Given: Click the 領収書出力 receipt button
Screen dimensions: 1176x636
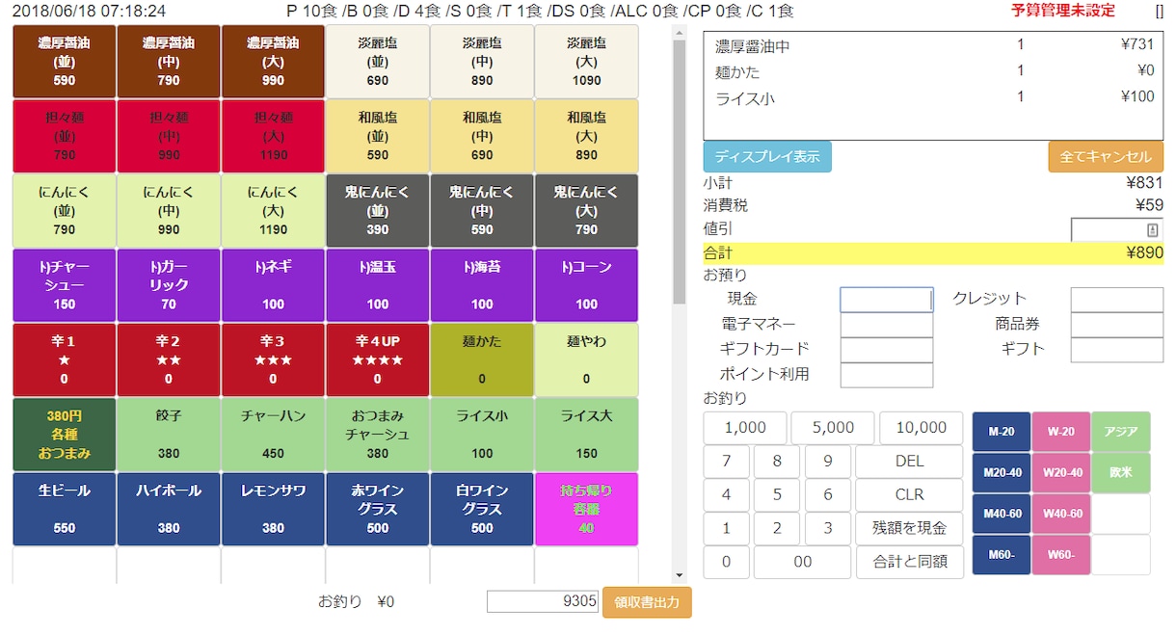Looking at the screenshot, I should pos(647,602).
